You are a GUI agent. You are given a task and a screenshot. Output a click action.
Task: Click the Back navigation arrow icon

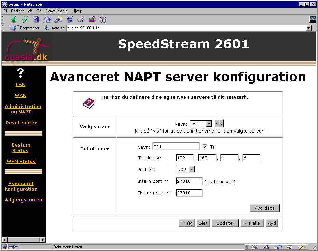13,19
